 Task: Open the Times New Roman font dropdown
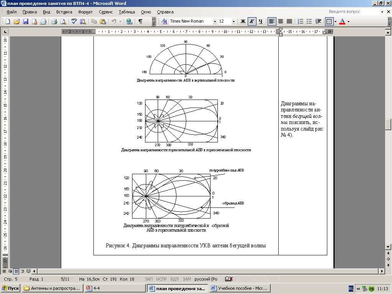[x=214, y=21]
